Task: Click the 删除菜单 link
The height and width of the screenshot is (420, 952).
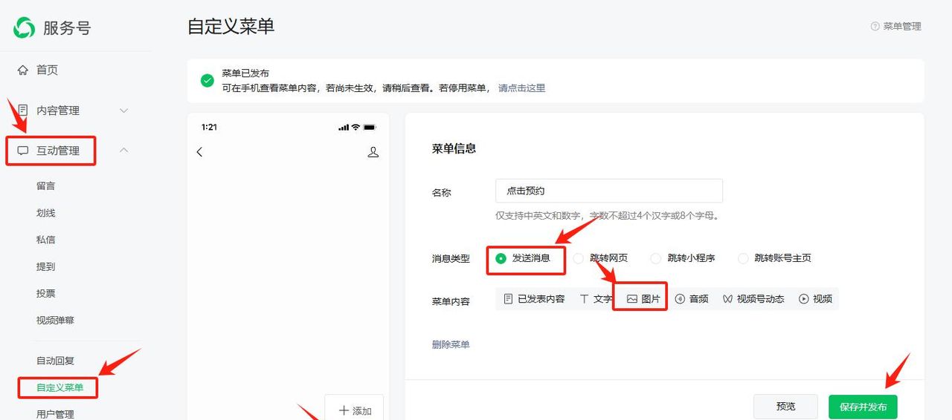Action: click(x=451, y=344)
